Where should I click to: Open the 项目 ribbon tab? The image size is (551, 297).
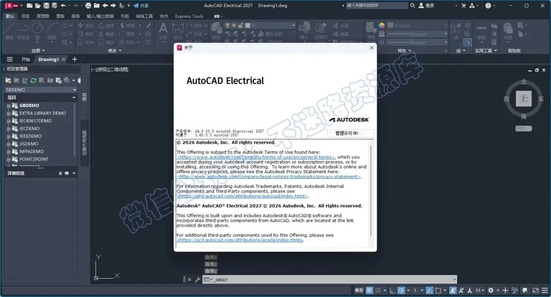26,16
